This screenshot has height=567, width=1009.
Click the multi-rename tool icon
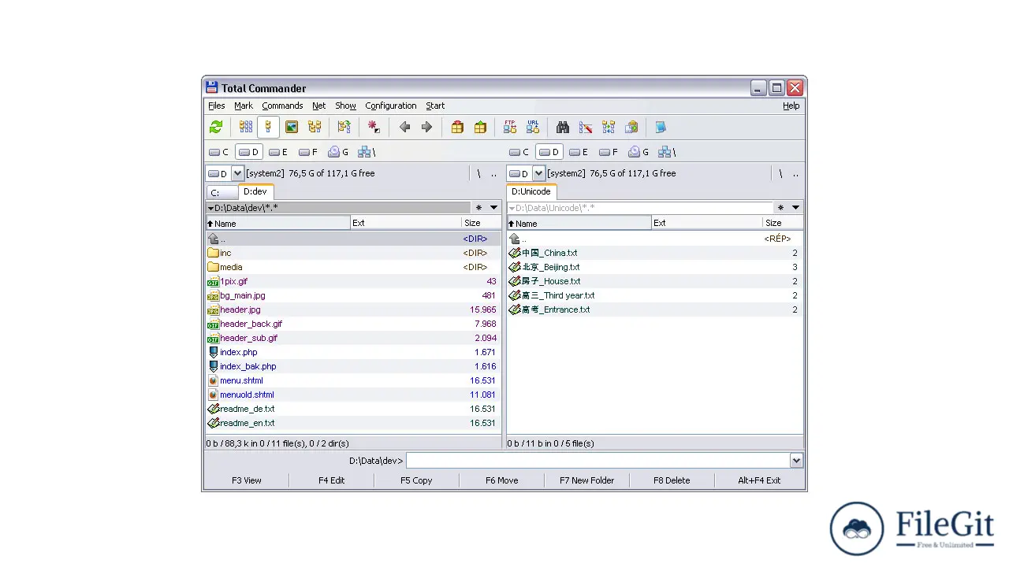(x=586, y=127)
